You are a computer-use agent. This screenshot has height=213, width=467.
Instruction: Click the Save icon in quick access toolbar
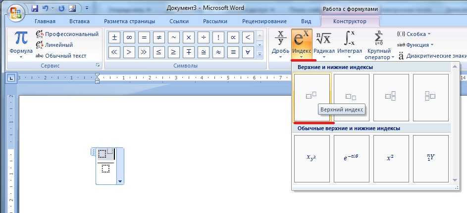[x=35, y=8]
